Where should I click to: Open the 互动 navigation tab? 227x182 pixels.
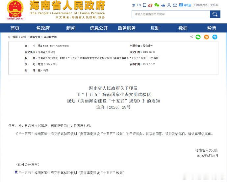coord(155,28)
